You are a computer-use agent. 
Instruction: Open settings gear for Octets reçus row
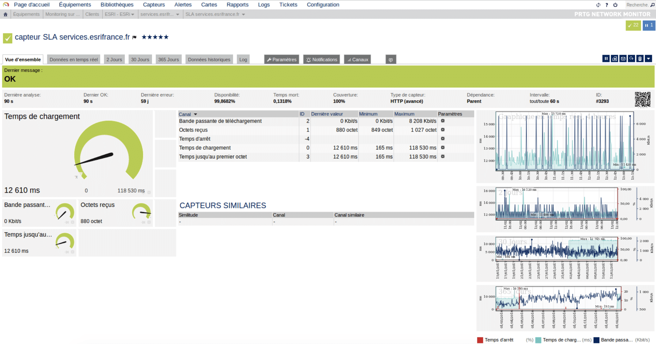click(x=443, y=130)
